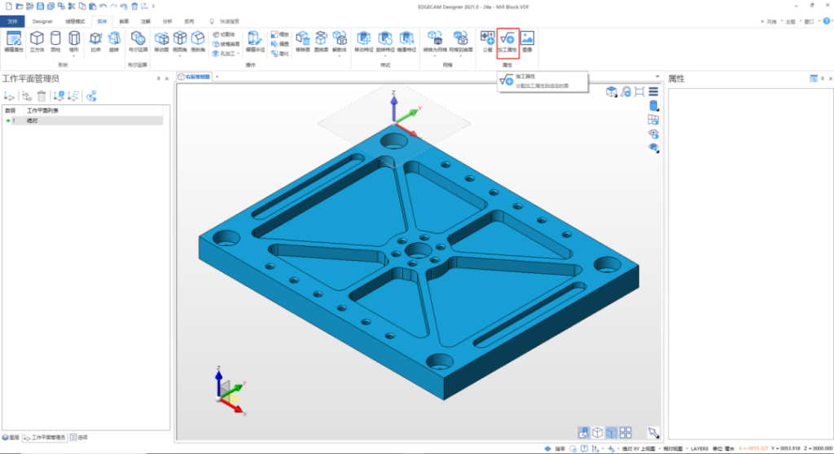Toggle the eye visibility icon in viewport
Image resolution: width=834 pixels, height=454 pixels.
(x=652, y=133)
